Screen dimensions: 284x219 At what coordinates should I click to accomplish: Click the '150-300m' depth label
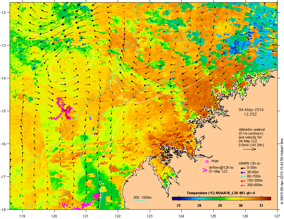click(x=255, y=180)
